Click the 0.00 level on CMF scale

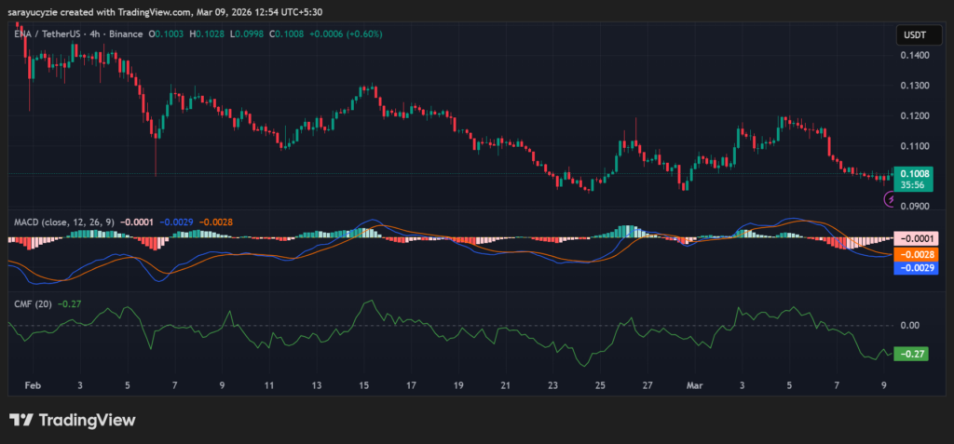click(x=910, y=325)
